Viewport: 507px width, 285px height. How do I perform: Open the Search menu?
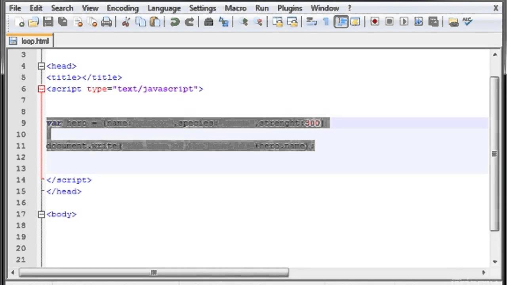(x=62, y=8)
